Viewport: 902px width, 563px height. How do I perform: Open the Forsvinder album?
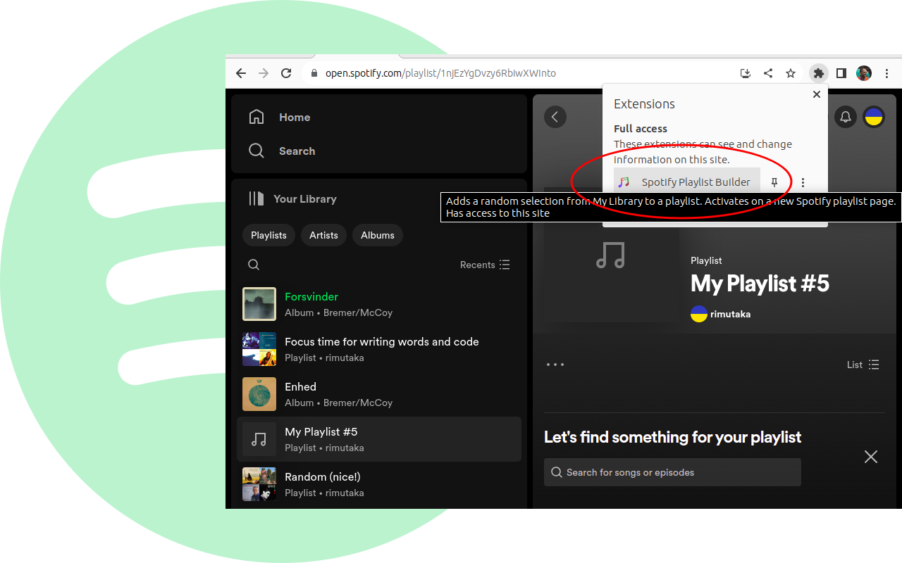click(379, 304)
